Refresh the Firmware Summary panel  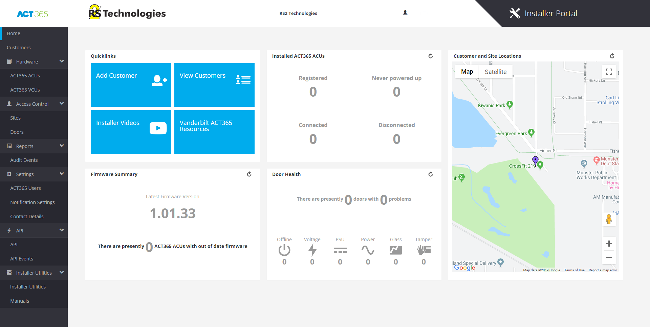coord(249,174)
